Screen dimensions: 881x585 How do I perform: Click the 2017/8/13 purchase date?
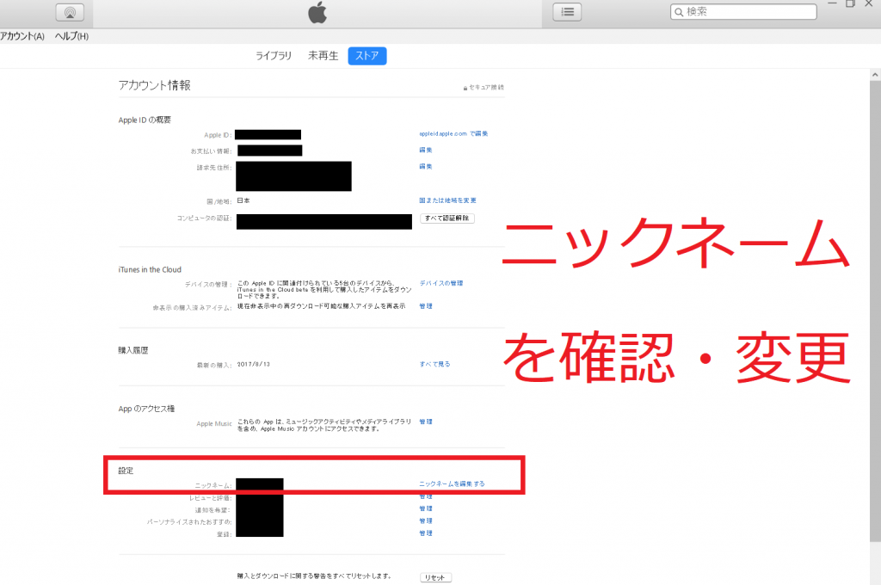tap(254, 364)
